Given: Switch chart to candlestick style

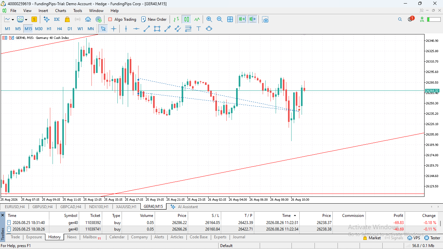Looking at the screenshot, I should (186, 19).
